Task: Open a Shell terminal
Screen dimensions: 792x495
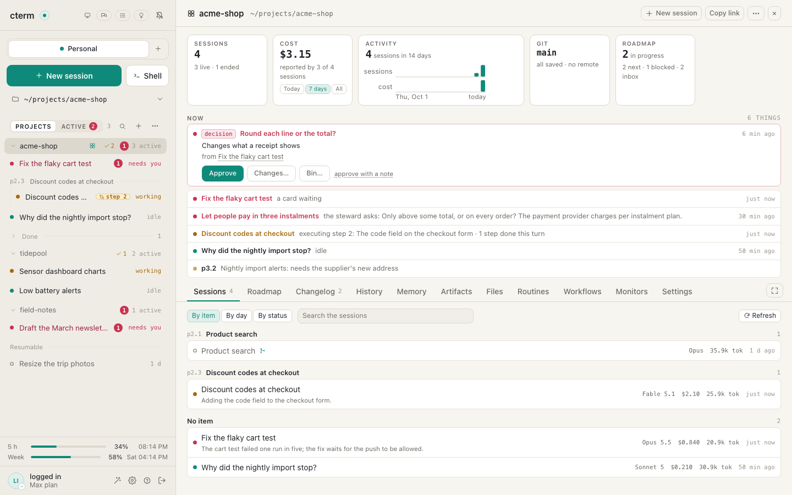Action: [147, 76]
